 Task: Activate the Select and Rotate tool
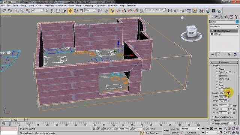[x=76, y=11]
